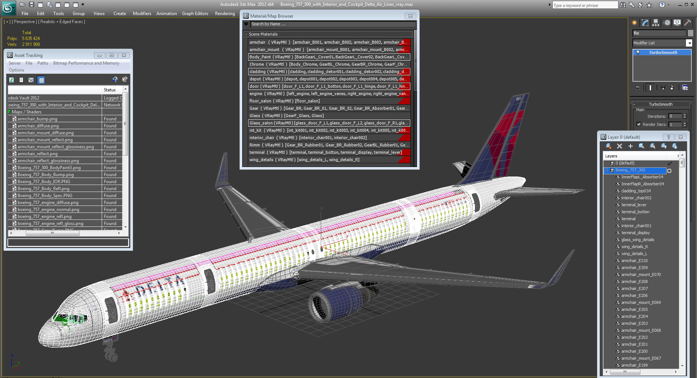Click the Iterations value field
Viewport: 697px width, 378px height.
pyautogui.click(x=675, y=116)
